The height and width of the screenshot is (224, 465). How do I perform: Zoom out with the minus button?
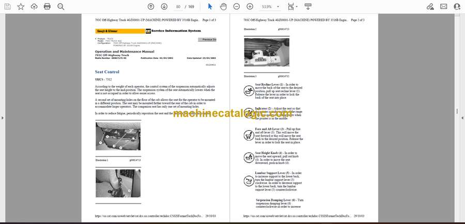click(x=236, y=7)
